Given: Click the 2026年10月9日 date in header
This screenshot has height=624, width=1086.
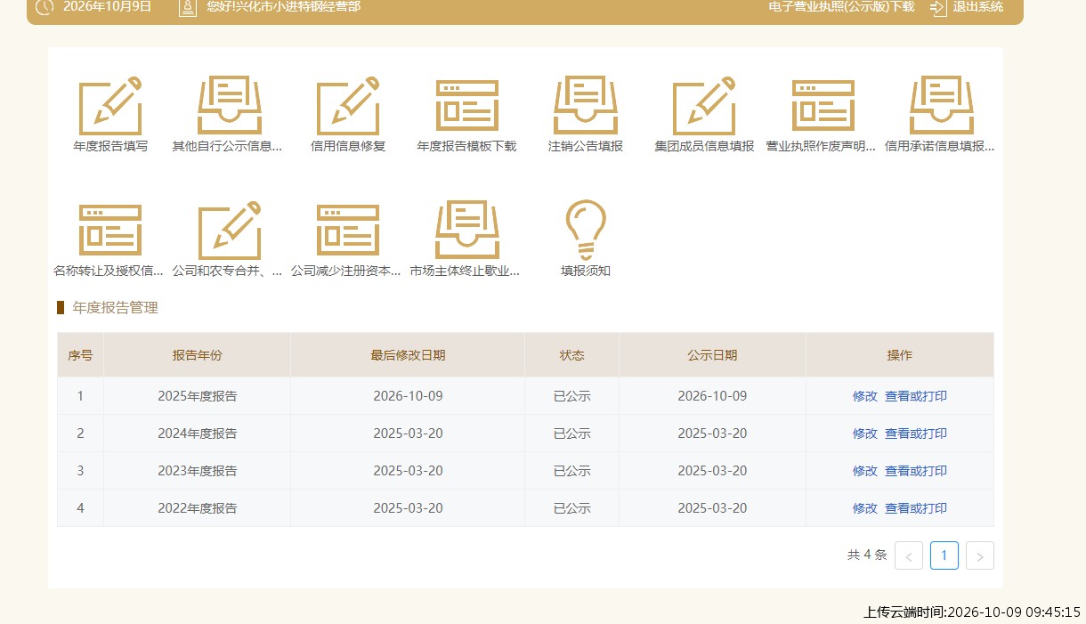Looking at the screenshot, I should pos(108,6).
